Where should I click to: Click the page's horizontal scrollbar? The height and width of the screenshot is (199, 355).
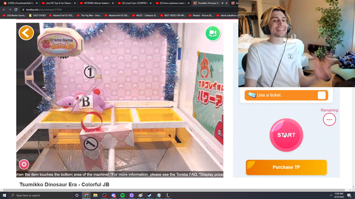173,190
